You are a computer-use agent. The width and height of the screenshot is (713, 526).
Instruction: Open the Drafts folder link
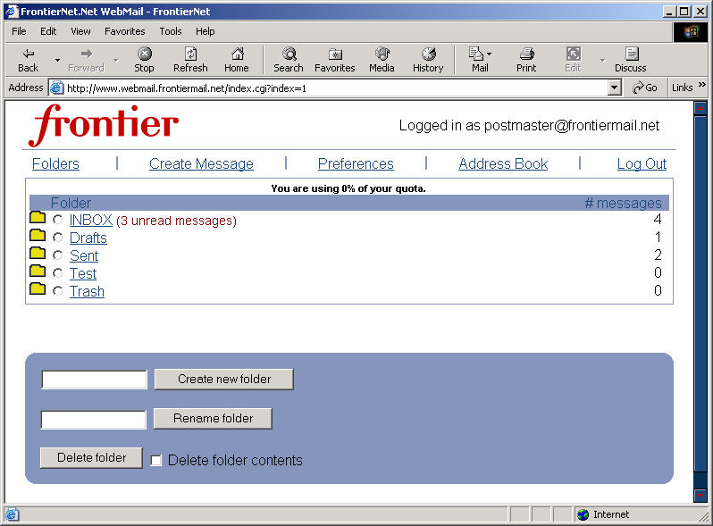(x=88, y=238)
